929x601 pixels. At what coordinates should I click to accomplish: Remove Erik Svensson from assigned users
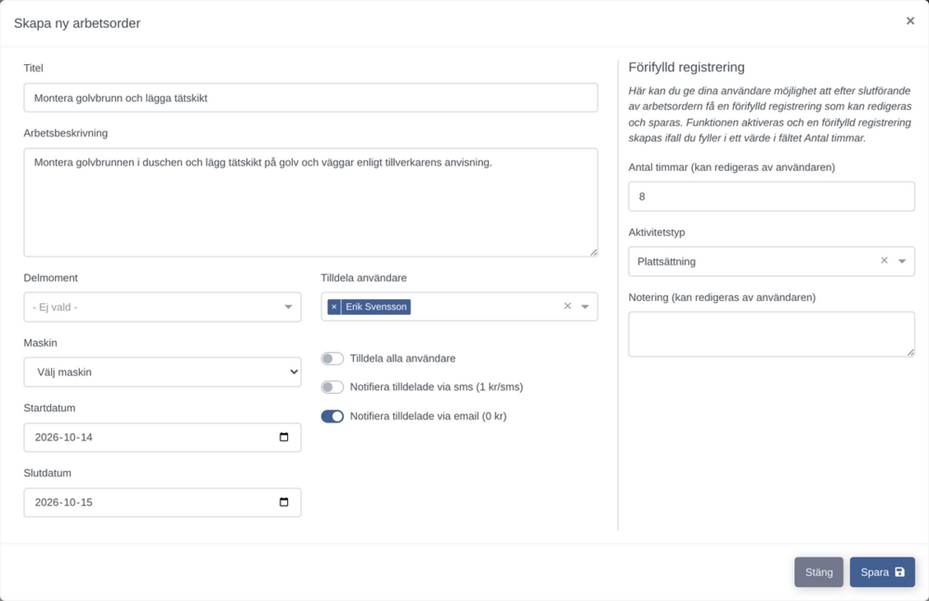pyautogui.click(x=334, y=307)
